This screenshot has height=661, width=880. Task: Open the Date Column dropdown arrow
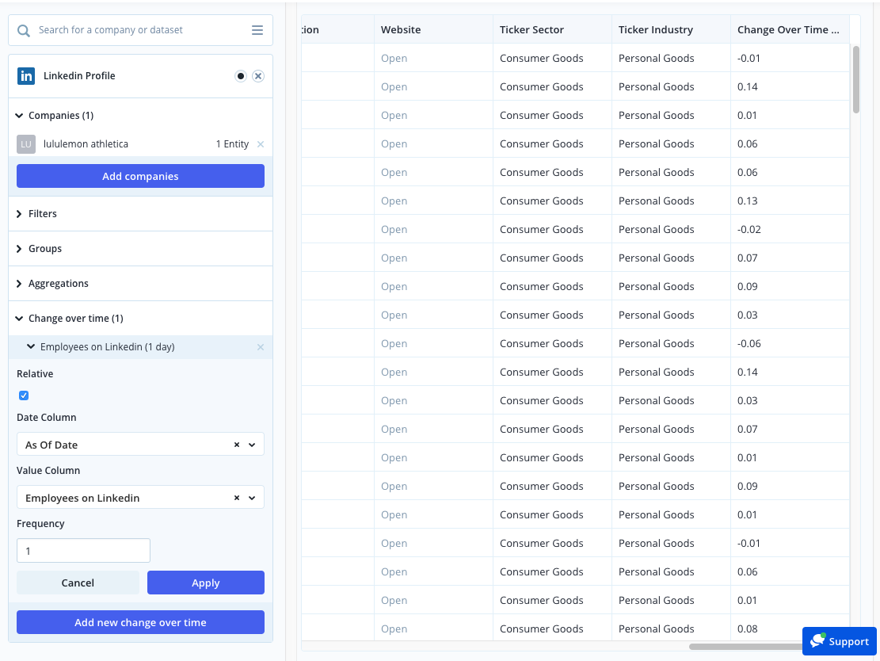tap(252, 445)
